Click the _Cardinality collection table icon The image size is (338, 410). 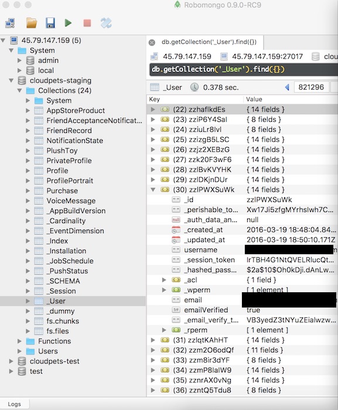[39, 221]
